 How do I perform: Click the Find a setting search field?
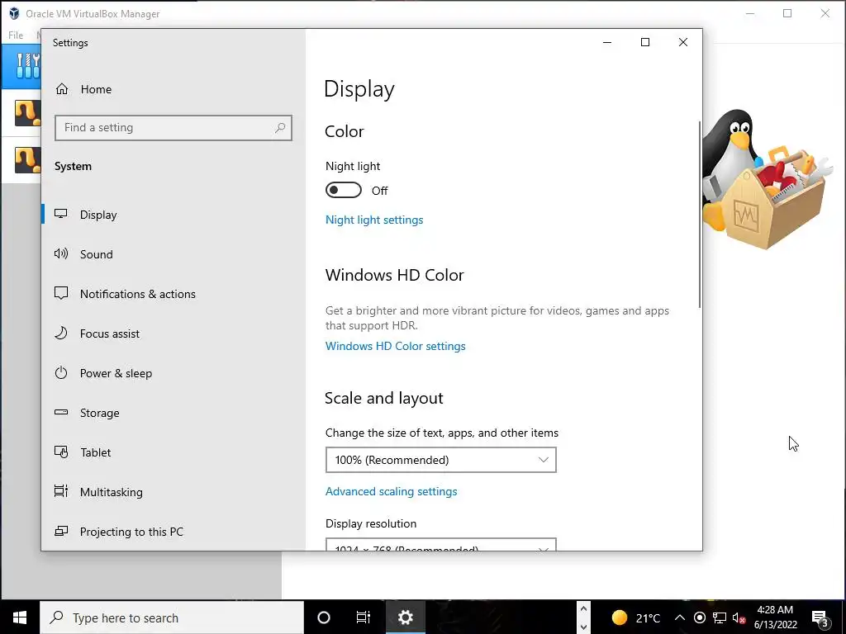[x=173, y=128]
